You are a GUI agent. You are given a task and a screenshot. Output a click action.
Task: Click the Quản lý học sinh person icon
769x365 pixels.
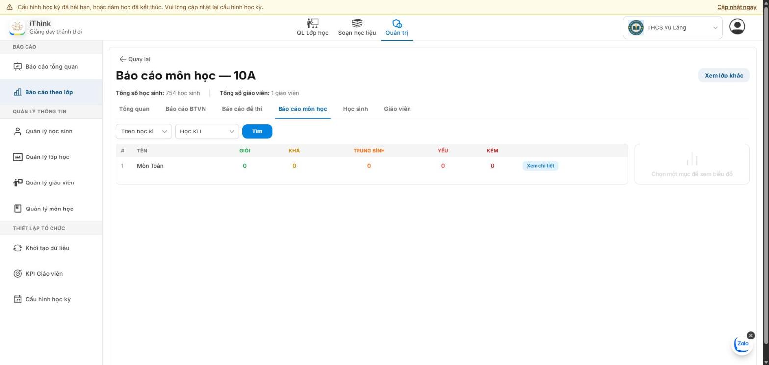point(18,131)
